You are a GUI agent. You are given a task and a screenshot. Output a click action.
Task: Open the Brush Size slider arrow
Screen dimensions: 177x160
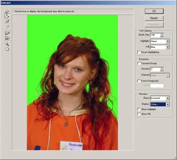click(162, 35)
